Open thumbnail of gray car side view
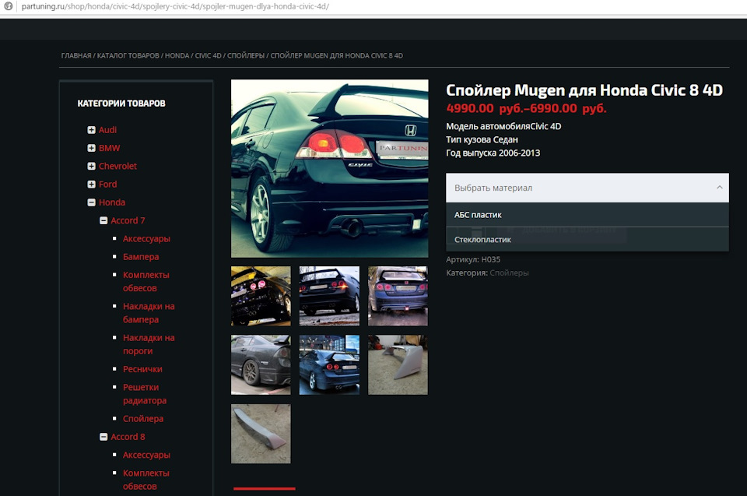This screenshot has width=747, height=496. click(x=261, y=365)
